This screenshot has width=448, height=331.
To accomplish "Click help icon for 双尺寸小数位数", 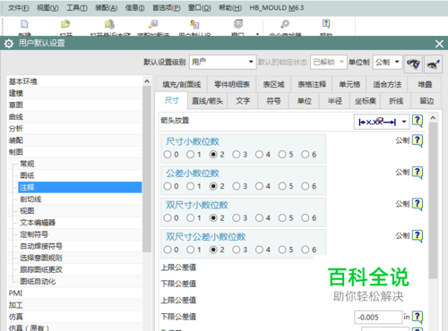I will (x=418, y=205).
